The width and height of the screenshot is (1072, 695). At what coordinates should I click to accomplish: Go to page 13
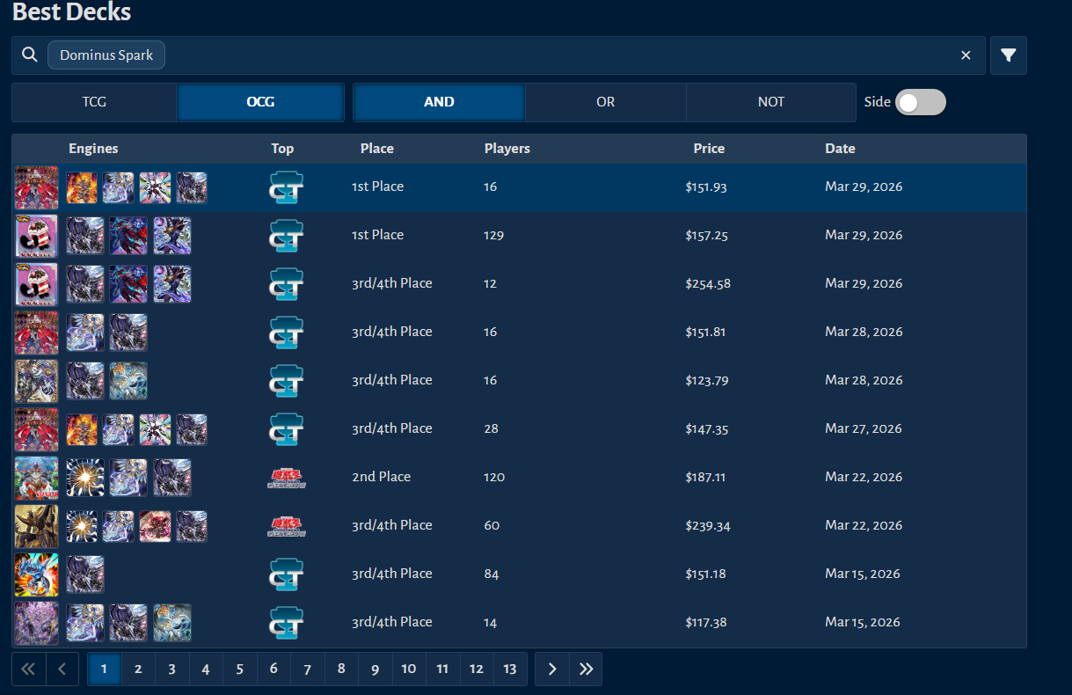point(510,669)
